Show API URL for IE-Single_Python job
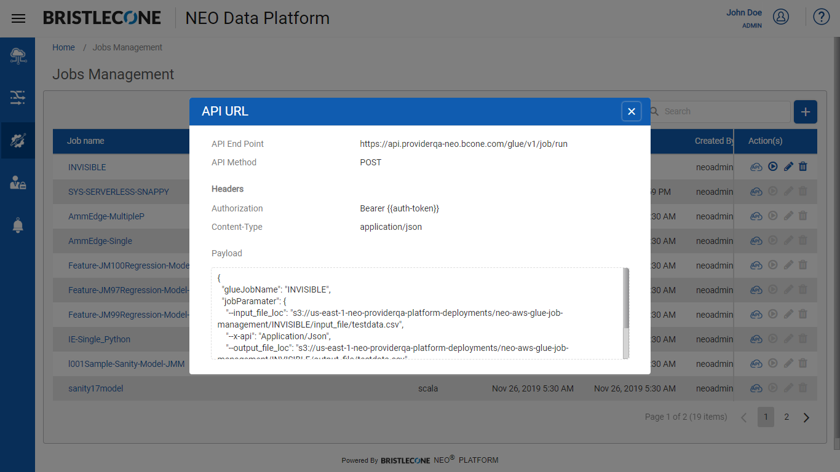Image resolution: width=840 pixels, height=472 pixels. click(x=756, y=339)
